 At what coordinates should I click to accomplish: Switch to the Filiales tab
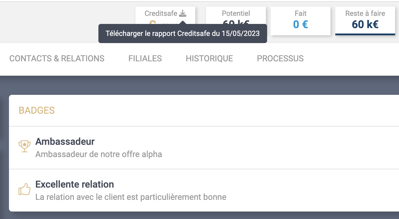pos(145,58)
